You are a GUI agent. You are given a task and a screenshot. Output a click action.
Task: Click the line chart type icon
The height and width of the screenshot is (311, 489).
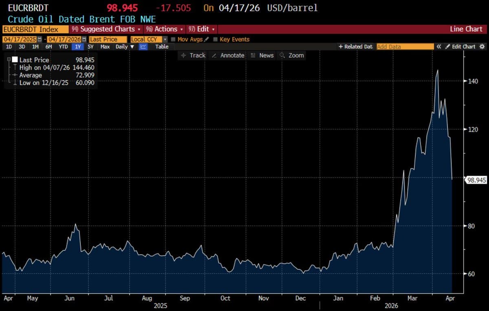pos(143,47)
